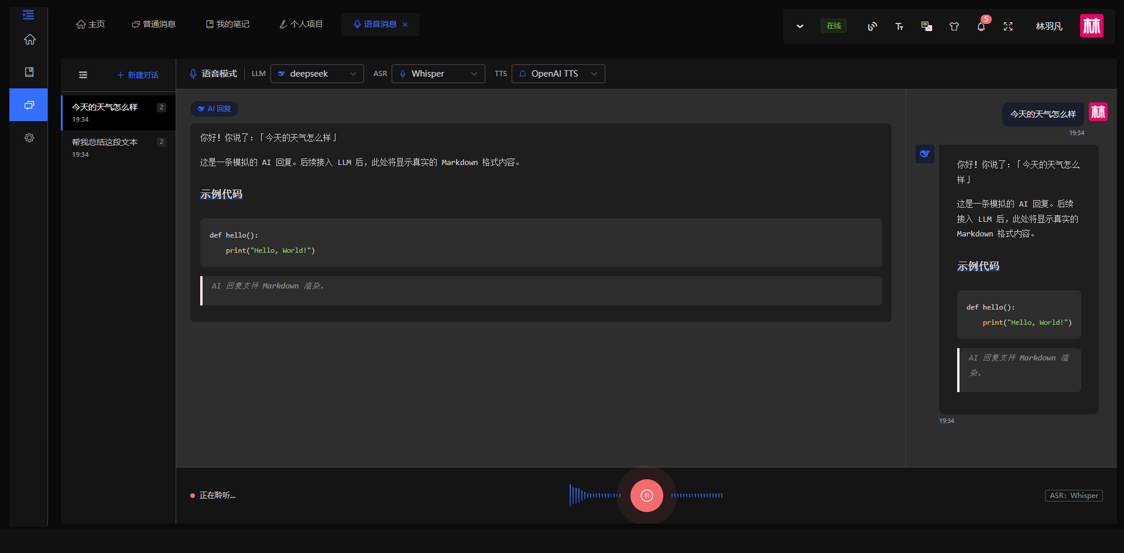Switch to the 普通消息 tab

[x=154, y=24]
